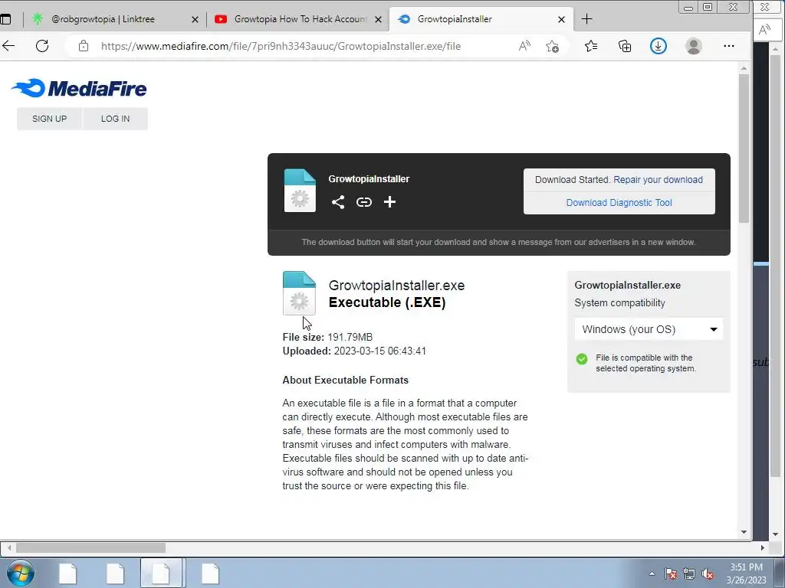Screen dimensions: 785x588
Task: Open the Windows Start button
Action: 20,573
